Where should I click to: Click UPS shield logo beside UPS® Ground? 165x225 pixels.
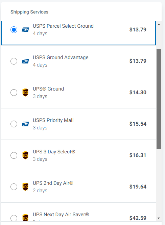(25, 93)
